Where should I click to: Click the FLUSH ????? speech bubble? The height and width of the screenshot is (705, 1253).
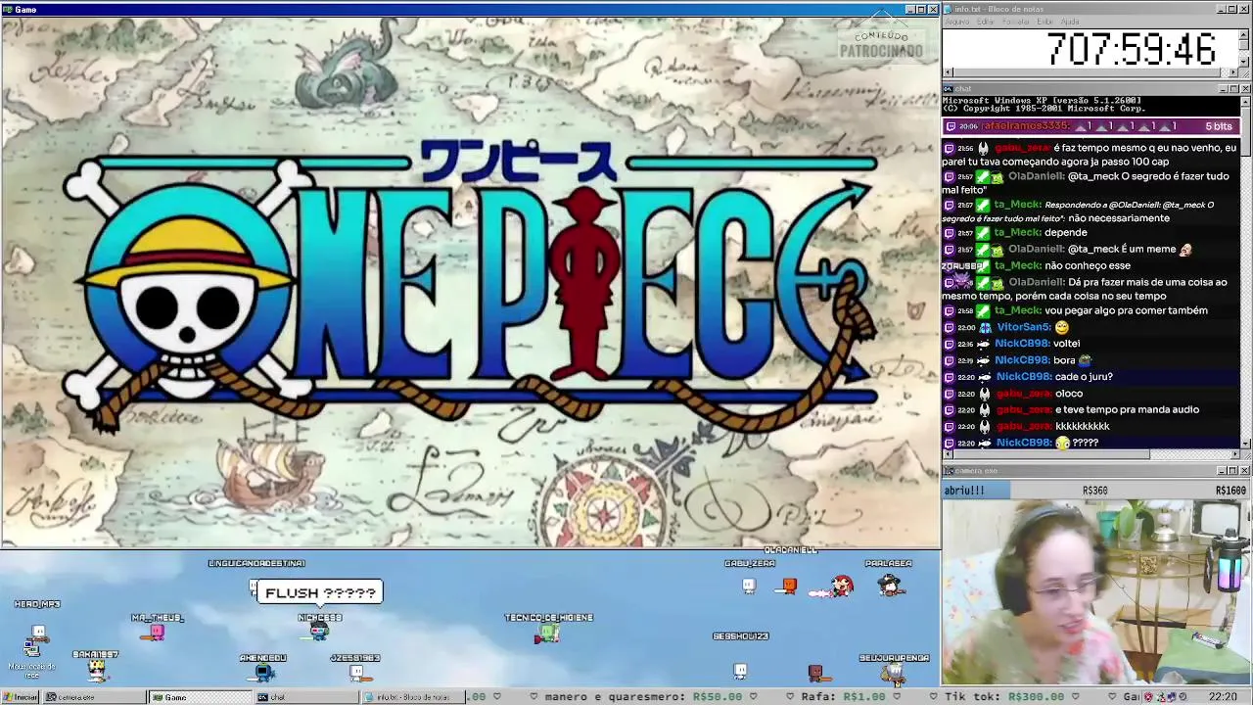click(x=320, y=592)
